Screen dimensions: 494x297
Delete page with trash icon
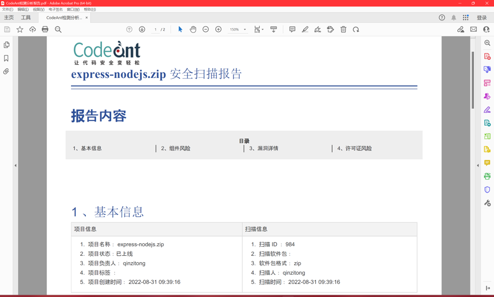[x=343, y=29]
